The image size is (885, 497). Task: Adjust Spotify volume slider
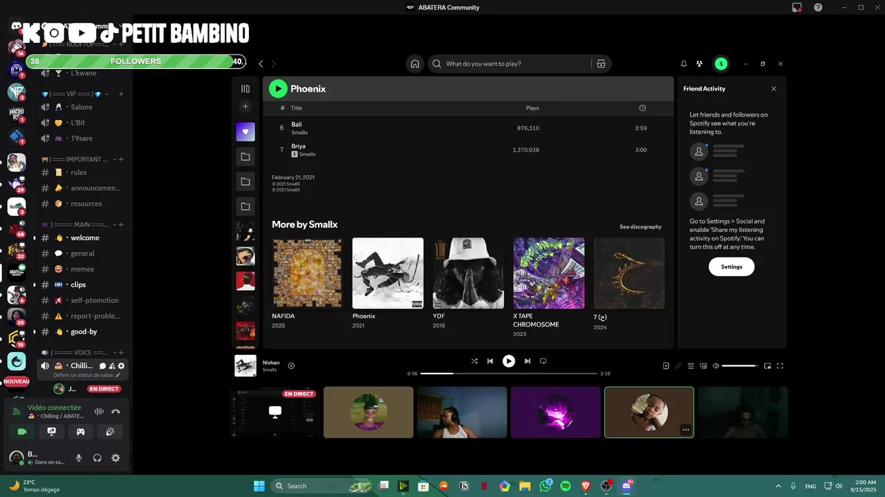pyautogui.click(x=740, y=366)
